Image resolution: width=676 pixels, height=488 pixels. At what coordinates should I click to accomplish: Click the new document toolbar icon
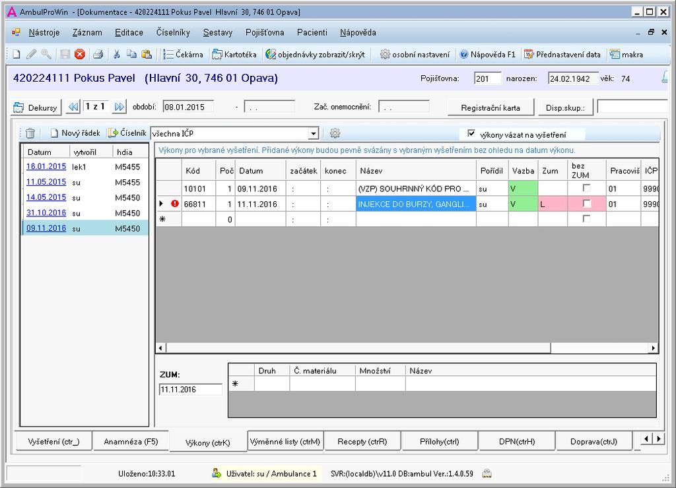pyautogui.click(x=17, y=54)
